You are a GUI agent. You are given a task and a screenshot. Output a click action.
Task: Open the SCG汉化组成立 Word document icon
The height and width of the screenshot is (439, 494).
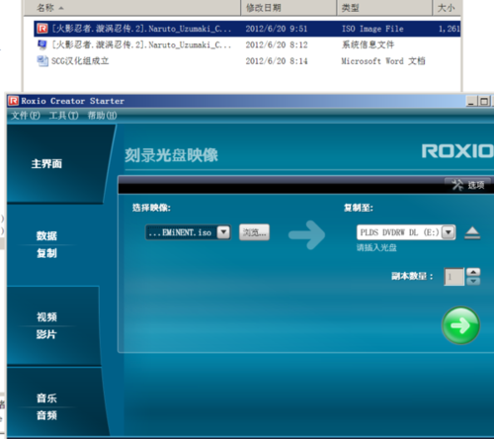pyautogui.click(x=42, y=60)
